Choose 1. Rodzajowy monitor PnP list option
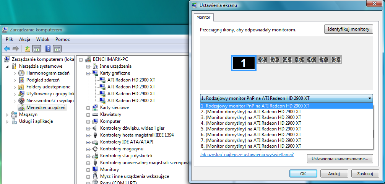 coord(286,106)
